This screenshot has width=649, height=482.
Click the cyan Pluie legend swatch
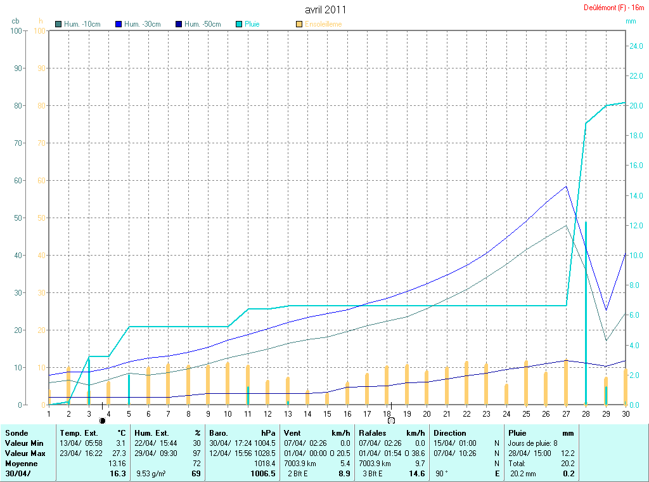tap(240, 24)
